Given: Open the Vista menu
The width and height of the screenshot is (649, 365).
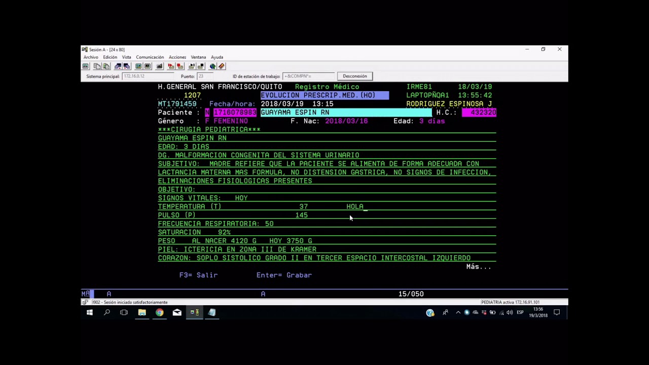Looking at the screenshot, I should tap(126, 57).
